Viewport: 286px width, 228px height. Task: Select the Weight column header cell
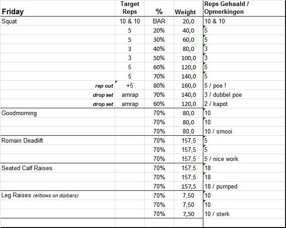(185, 12)
